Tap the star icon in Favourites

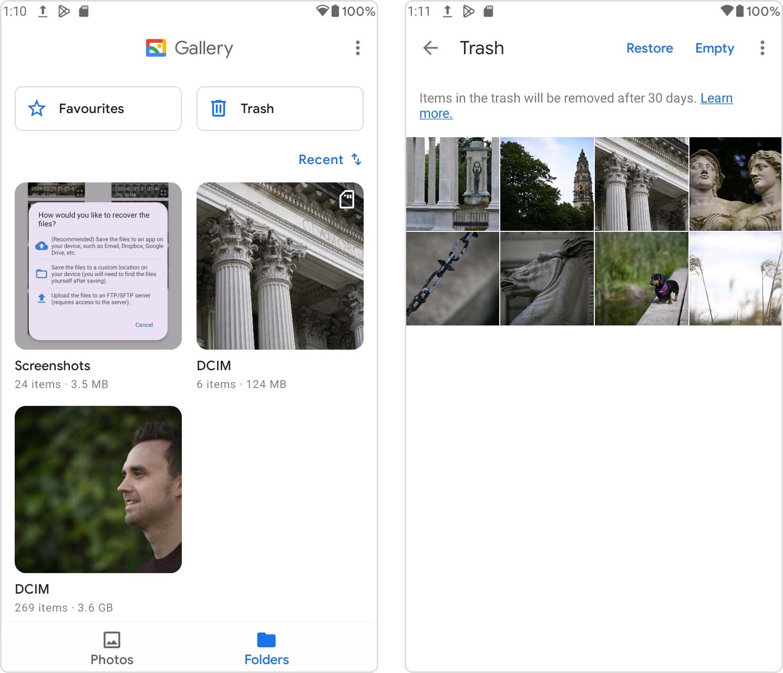(37, 108)
